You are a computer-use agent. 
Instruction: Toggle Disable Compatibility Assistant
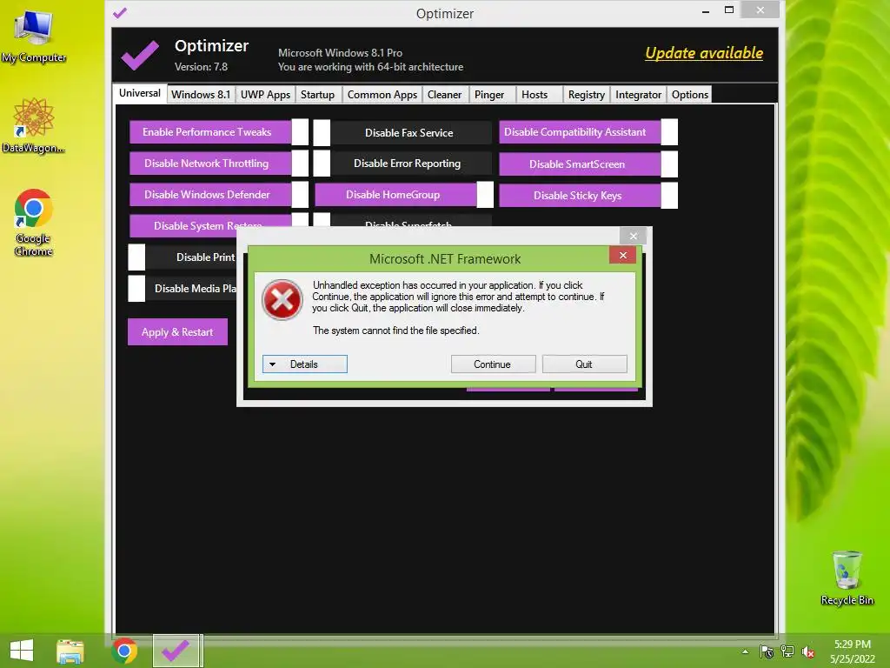588,132
